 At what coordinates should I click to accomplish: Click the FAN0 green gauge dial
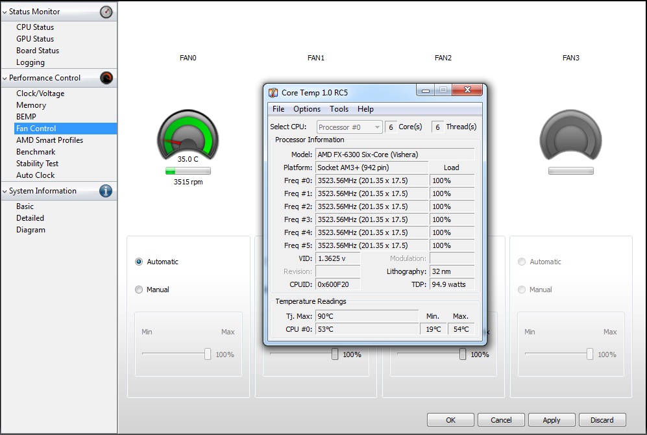pos(188,138)
